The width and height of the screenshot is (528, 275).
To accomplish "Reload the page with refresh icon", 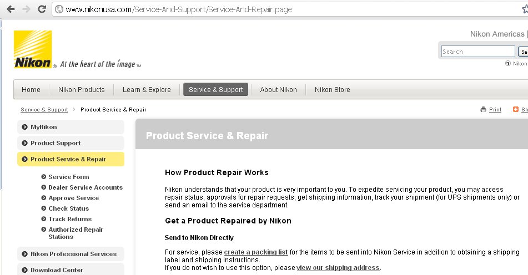I will click(x=42, y=9).
